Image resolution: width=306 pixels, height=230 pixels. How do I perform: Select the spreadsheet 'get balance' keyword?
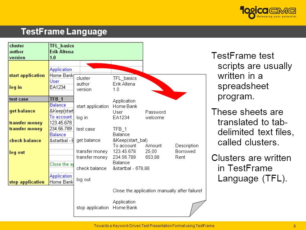pos(22,111)
